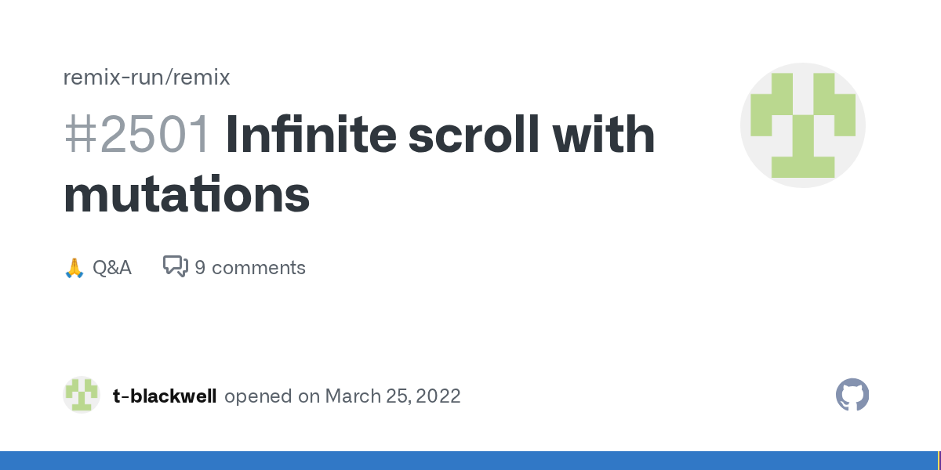Click the gray circle behind the large avatar
Screen dimensions: 941x470
(803, 125)
